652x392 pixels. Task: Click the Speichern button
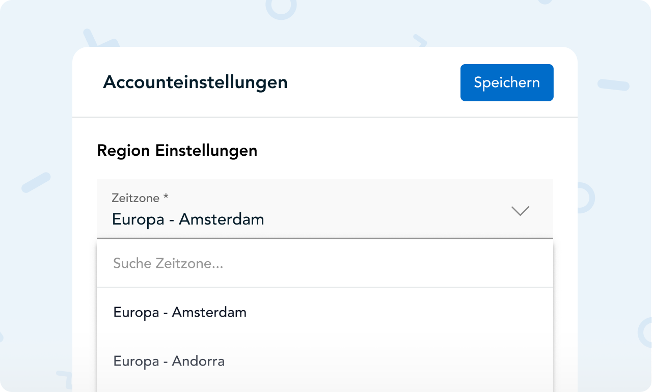[507, 82]
